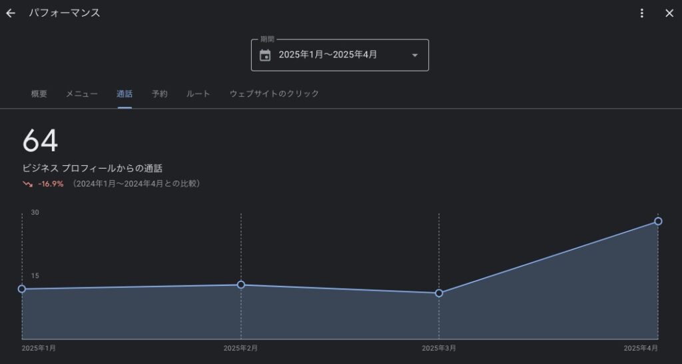Click the calendar icon in the 期間 field
This screenshot has width=682, height=364.
(265, 55)
